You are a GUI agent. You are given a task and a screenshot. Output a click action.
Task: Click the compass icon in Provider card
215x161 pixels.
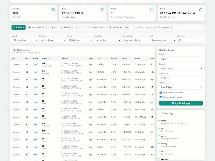point(53,10)
